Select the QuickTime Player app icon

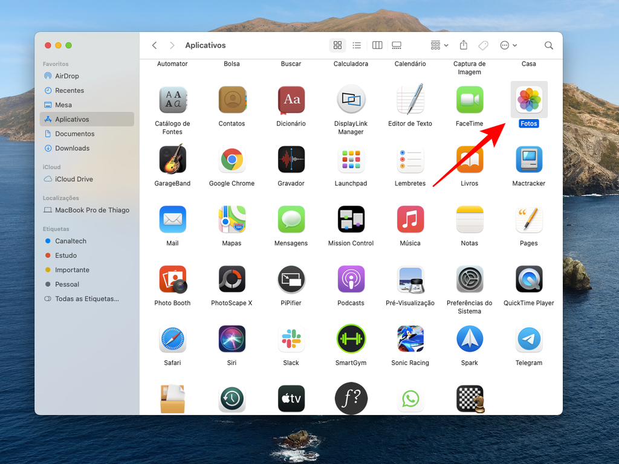528,279
